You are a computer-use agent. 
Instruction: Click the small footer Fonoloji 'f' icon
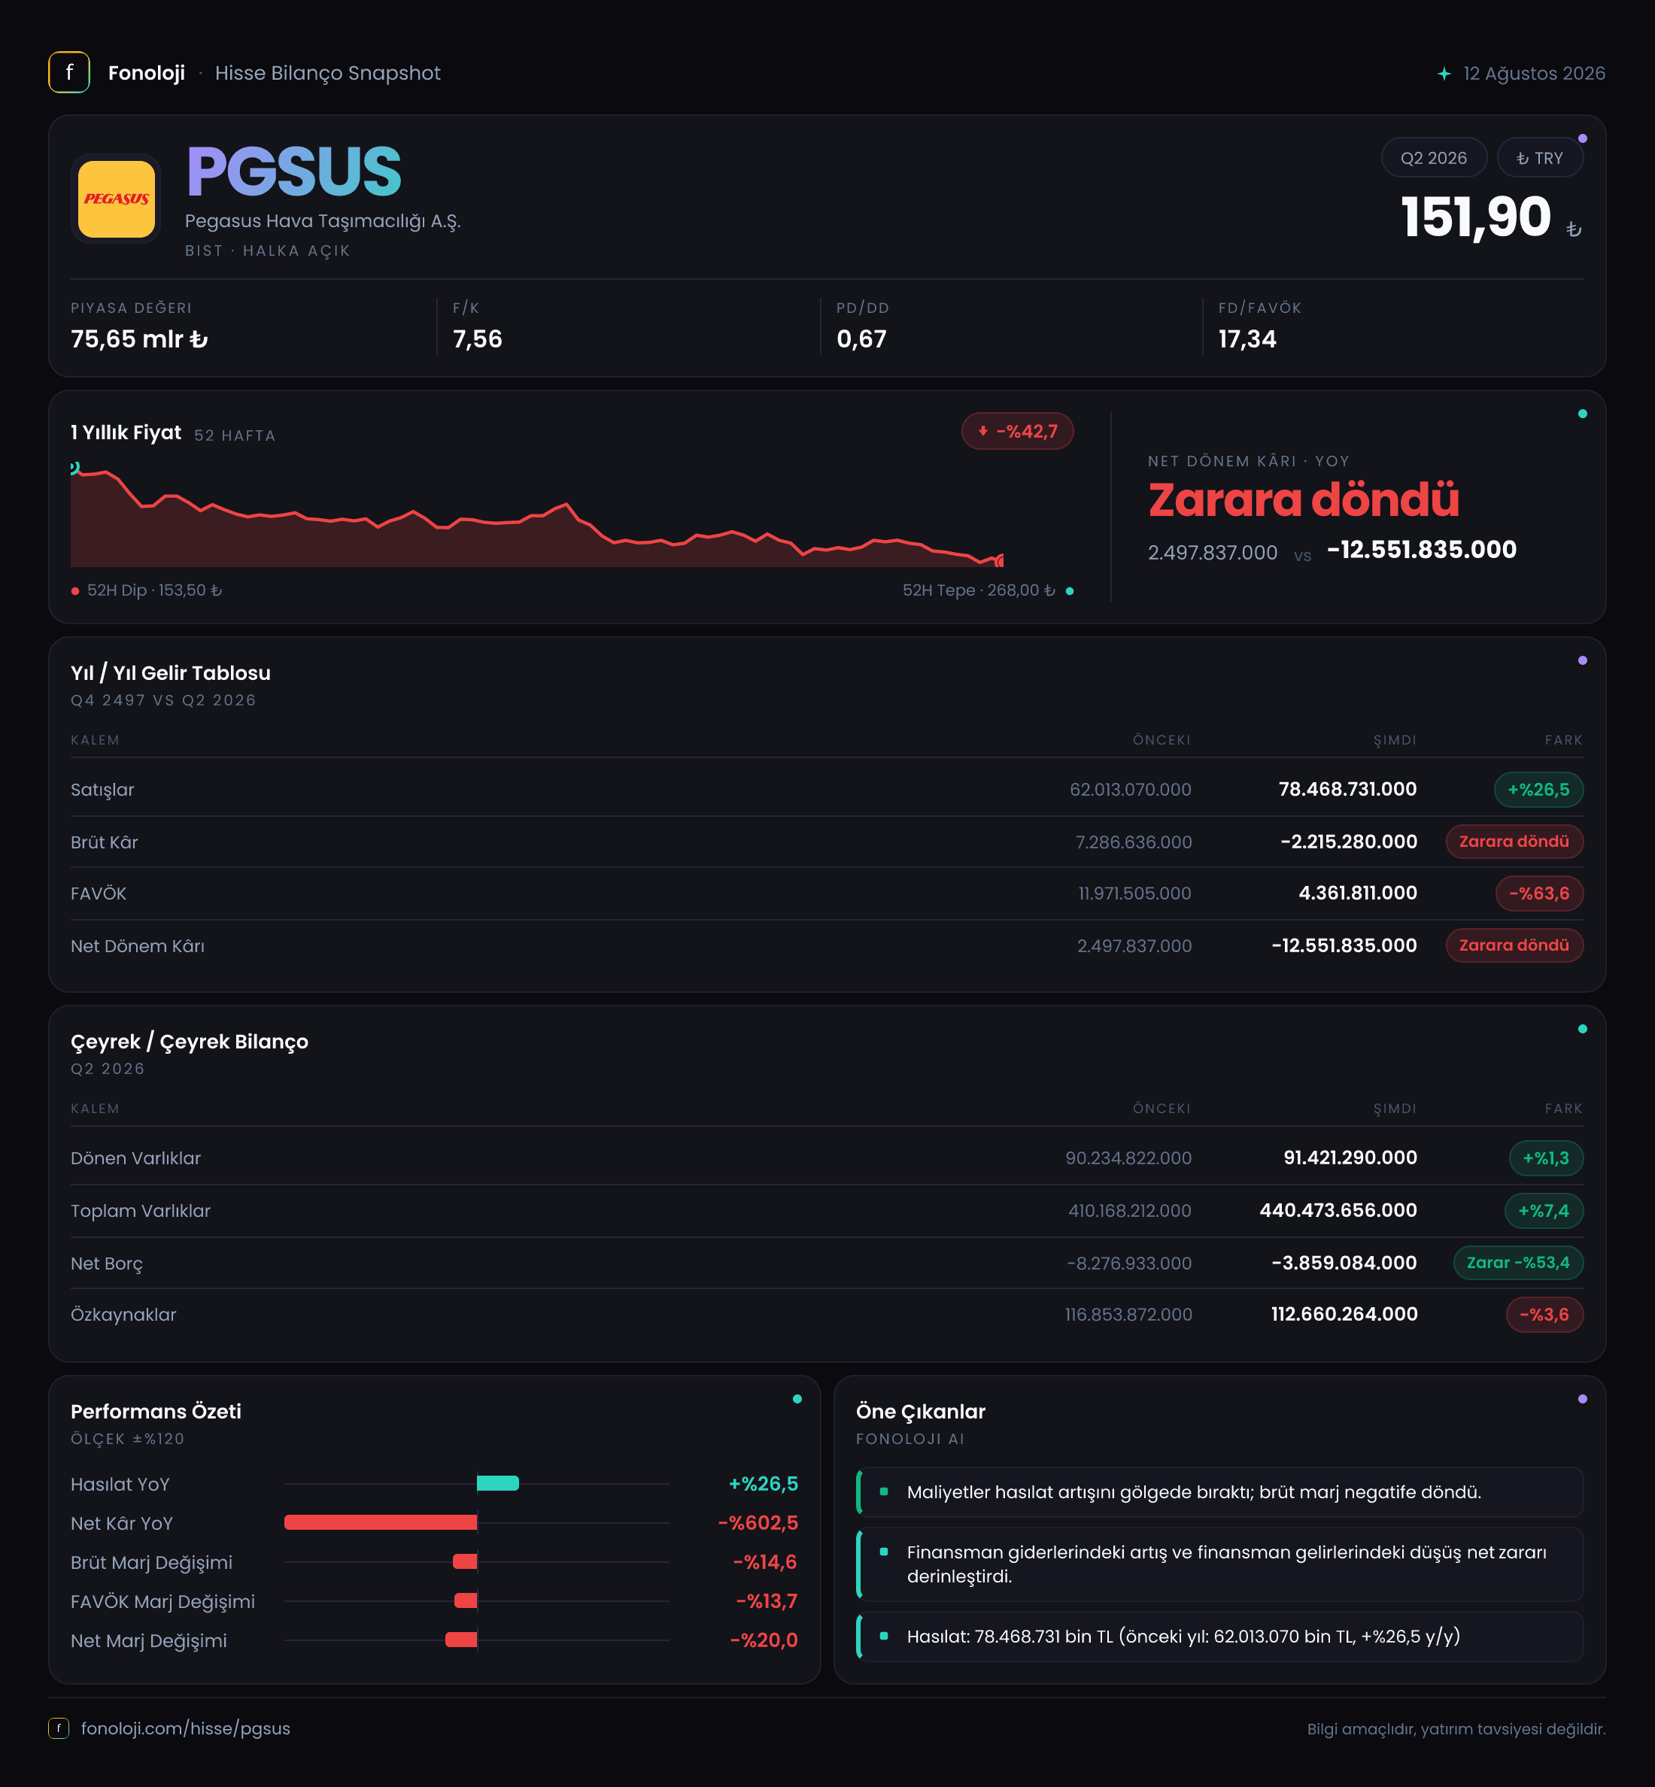pos(58,1728)
